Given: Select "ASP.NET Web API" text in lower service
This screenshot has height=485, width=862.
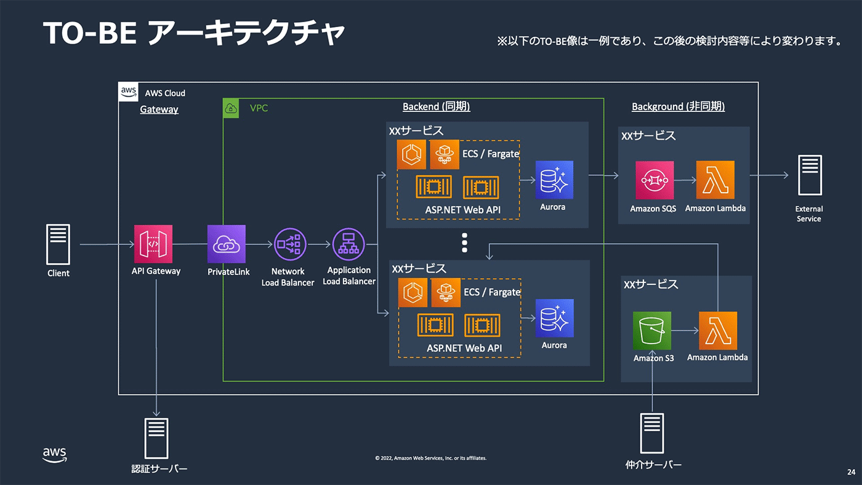Looking at the screenshot, I should point(464,348).
